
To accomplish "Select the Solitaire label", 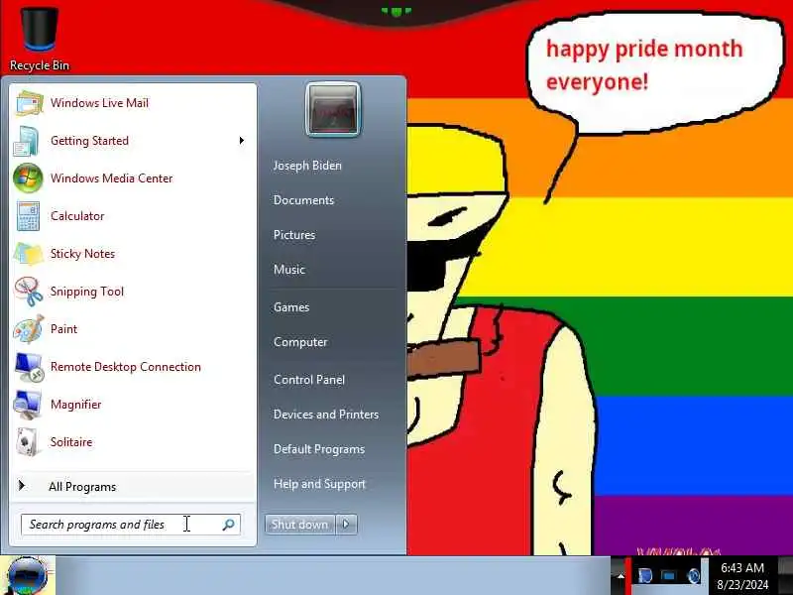I will (71, 442).
